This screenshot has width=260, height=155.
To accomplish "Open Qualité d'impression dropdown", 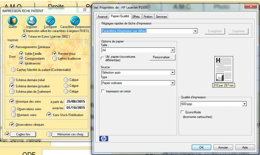I will pyautogui.click(x=245, y=104).
